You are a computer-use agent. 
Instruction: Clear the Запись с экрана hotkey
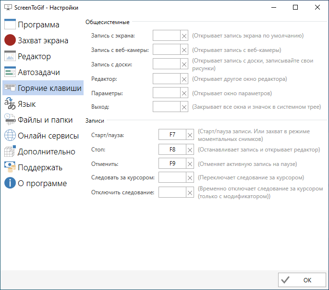[x=184, y=36]
